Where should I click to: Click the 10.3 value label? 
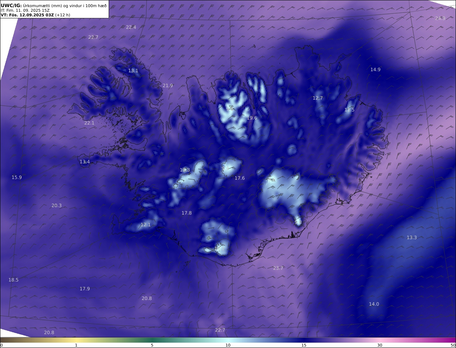coord(185,170)
